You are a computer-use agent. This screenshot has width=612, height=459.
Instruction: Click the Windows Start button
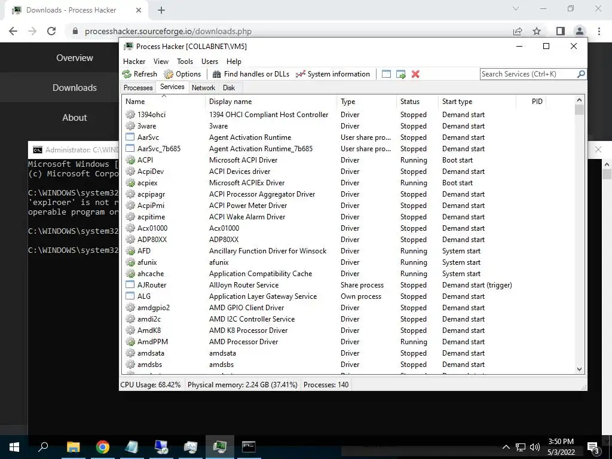(14, 446)
